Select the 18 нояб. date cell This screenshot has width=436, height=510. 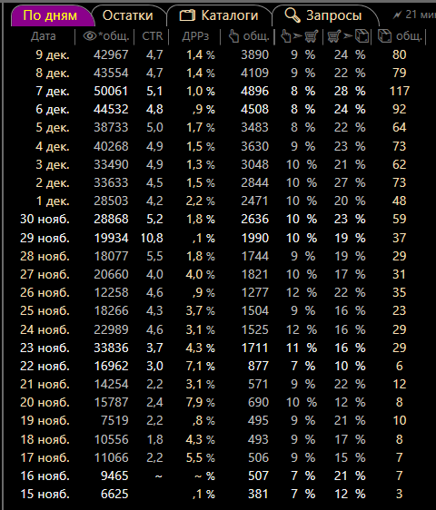click(x=45, y=440)
